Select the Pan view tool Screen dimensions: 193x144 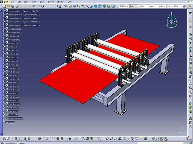pyautogui.click(x=74, y=6)
